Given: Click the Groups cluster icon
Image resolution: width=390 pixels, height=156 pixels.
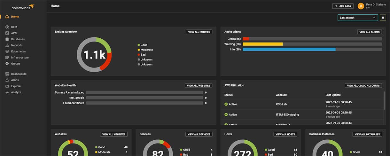Looking at the screenshot, I should pos(7,64).
